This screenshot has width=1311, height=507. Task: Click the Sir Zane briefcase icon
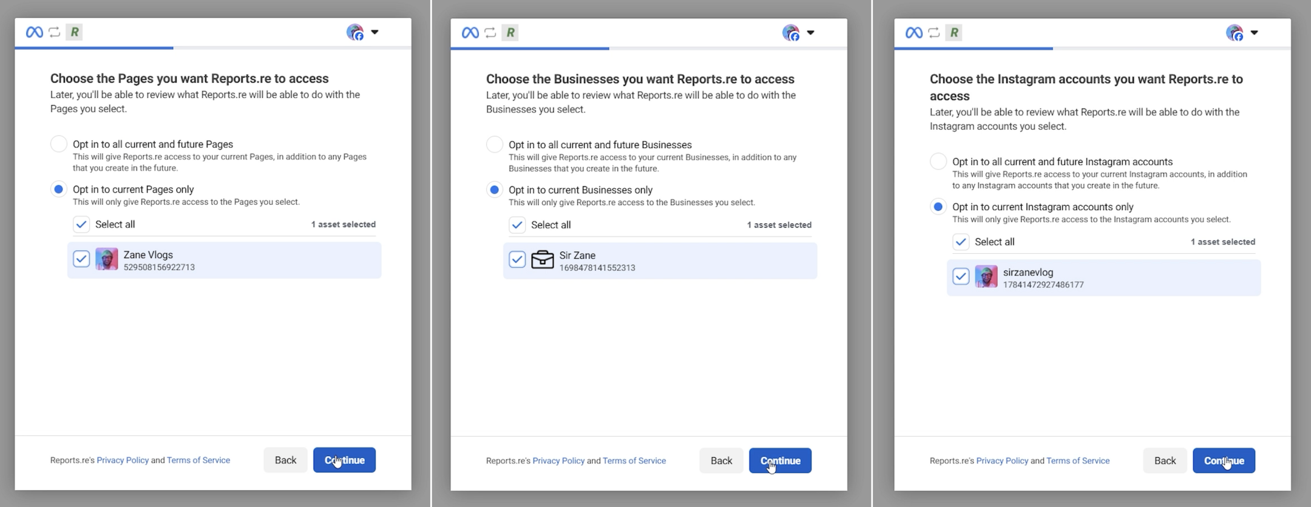click(542, 260)
